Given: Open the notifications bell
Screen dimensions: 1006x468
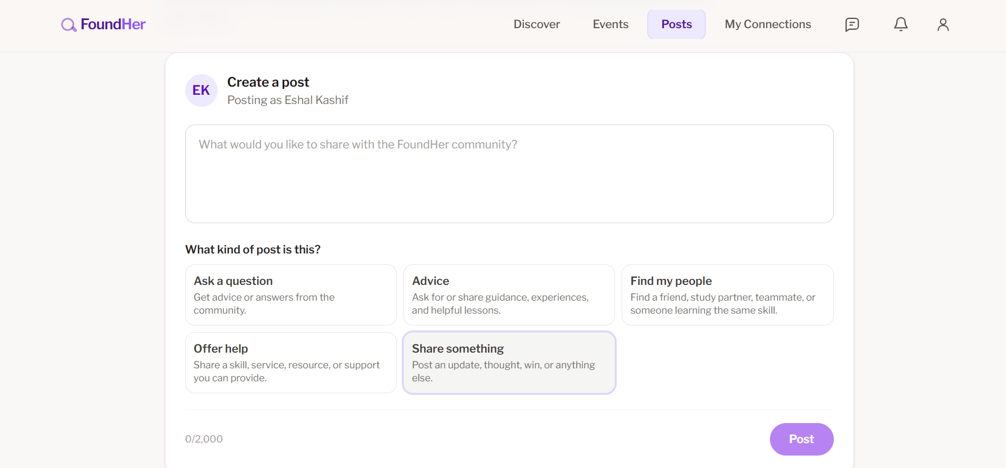Looking at the screenshot, I should pyautogui.click(x=901, y=24).
